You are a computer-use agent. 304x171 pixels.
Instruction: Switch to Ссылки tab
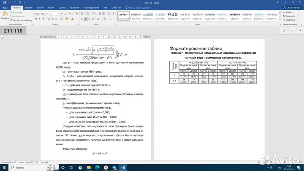click(62, 8)
